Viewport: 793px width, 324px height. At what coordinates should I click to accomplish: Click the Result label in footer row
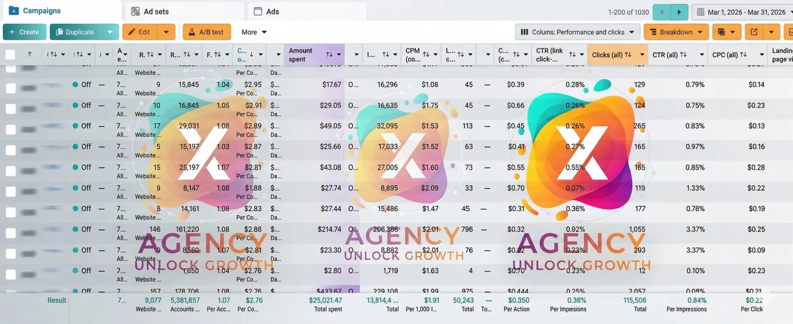(x=57, y=300)
